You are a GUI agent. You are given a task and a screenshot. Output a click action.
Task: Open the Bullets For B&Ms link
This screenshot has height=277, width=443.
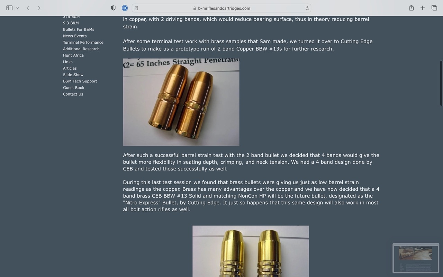(x=79, y=29)
